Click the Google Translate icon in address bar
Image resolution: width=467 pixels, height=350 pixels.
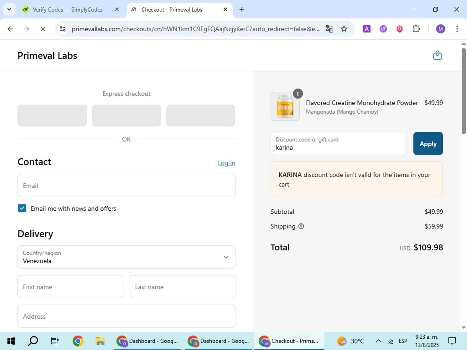click(329, 29)
